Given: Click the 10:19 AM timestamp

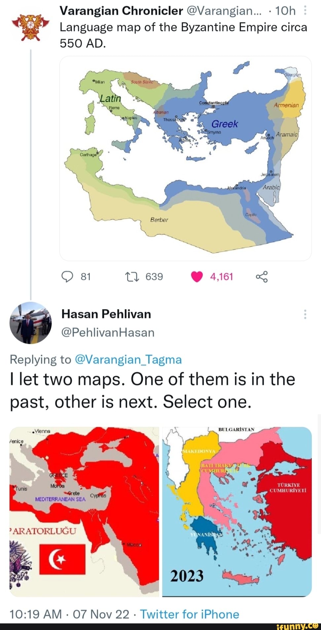Looking at the screenshot, I should tap(36, 614).
